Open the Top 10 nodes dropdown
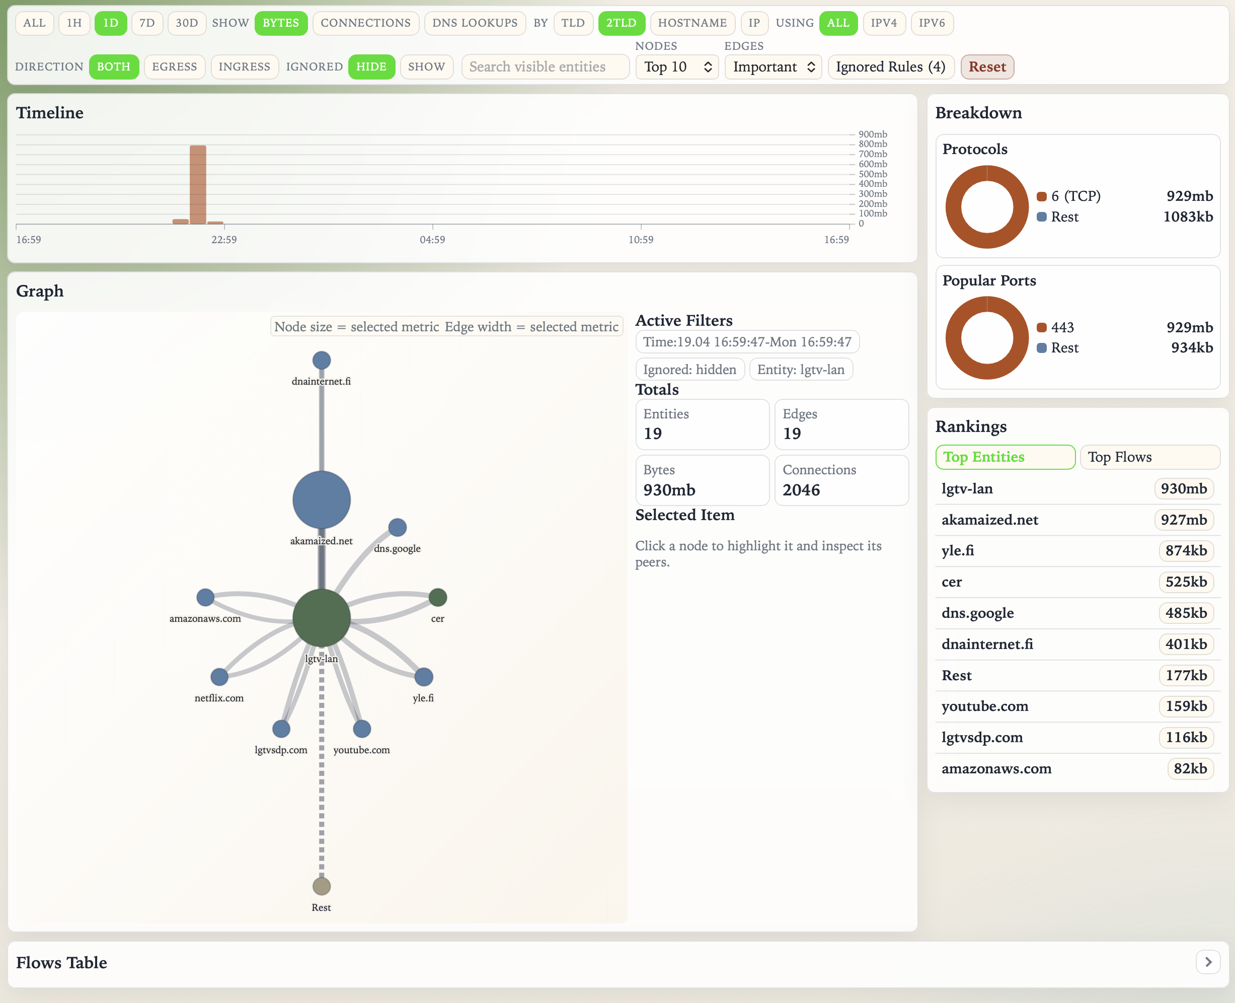 click(677, 67)
